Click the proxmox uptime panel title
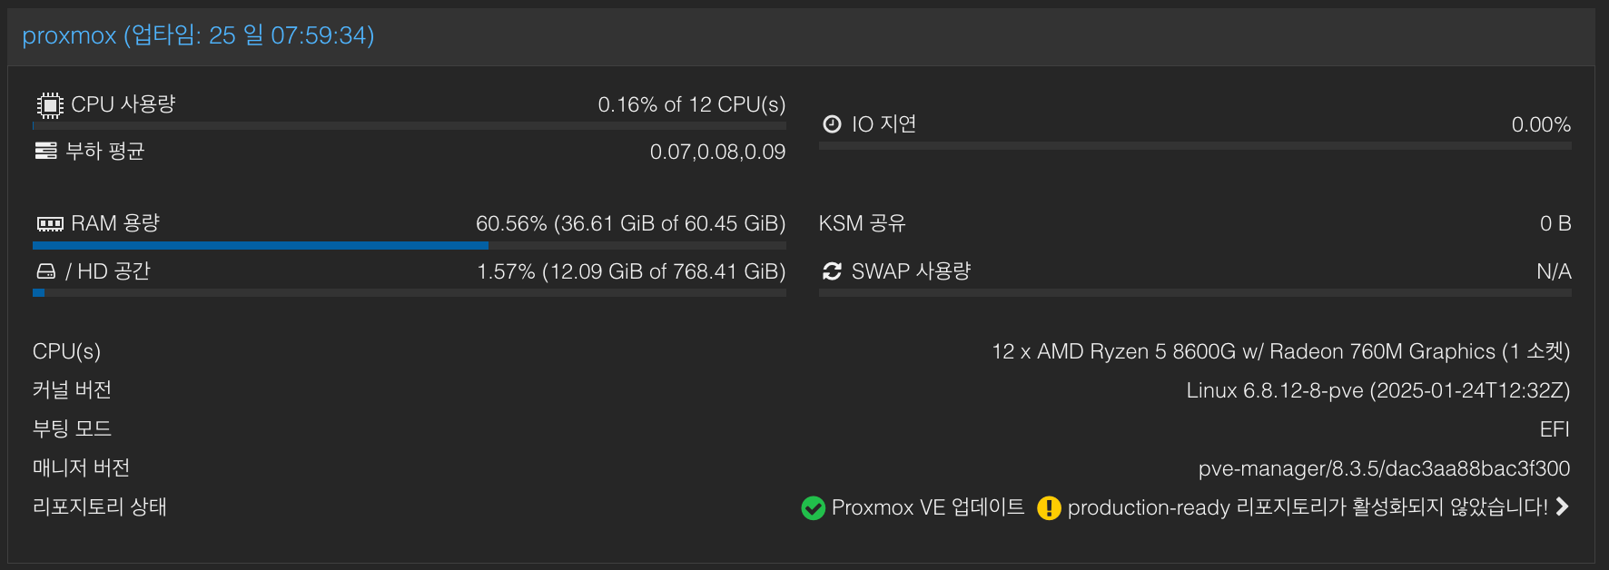 point(198,35)
